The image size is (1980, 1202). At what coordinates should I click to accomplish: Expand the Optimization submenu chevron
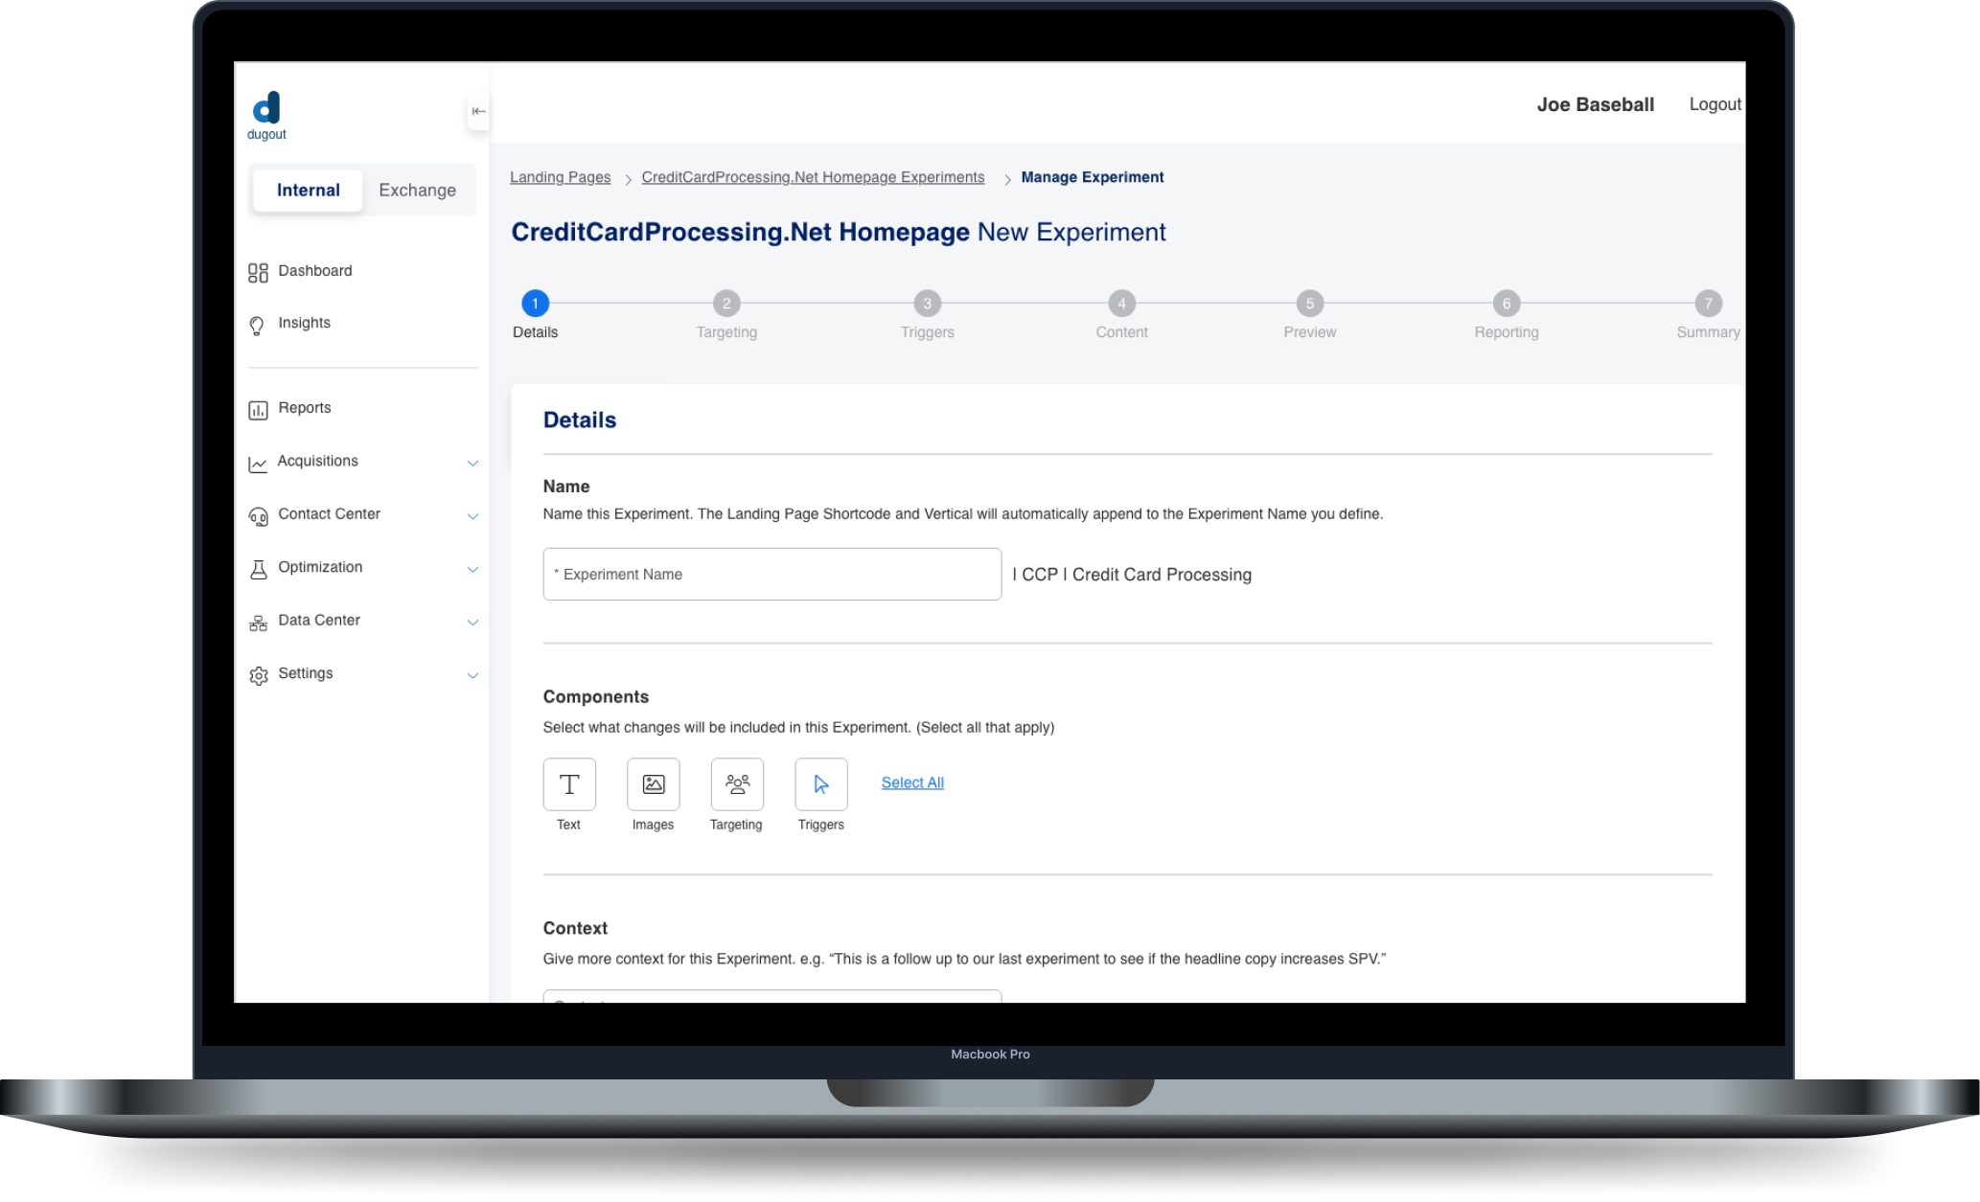coord(472,570)
